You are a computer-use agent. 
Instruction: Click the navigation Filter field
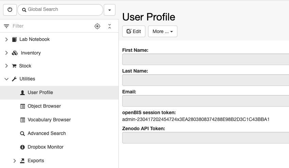point(52,26)
